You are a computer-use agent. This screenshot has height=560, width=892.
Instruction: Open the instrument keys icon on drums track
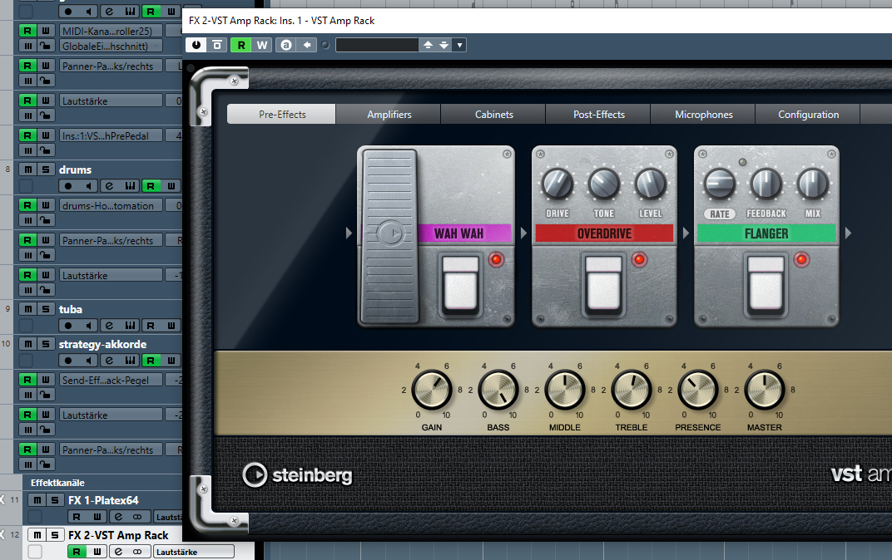(131, 186)
